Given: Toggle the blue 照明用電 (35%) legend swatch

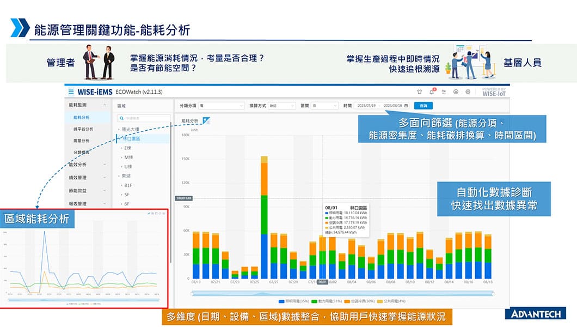Looking at the screenshot, I should (x=281, y=301).
